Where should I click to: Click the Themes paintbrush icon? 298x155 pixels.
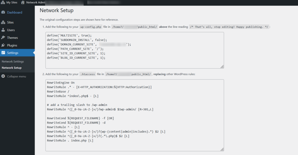click(3, 37)
